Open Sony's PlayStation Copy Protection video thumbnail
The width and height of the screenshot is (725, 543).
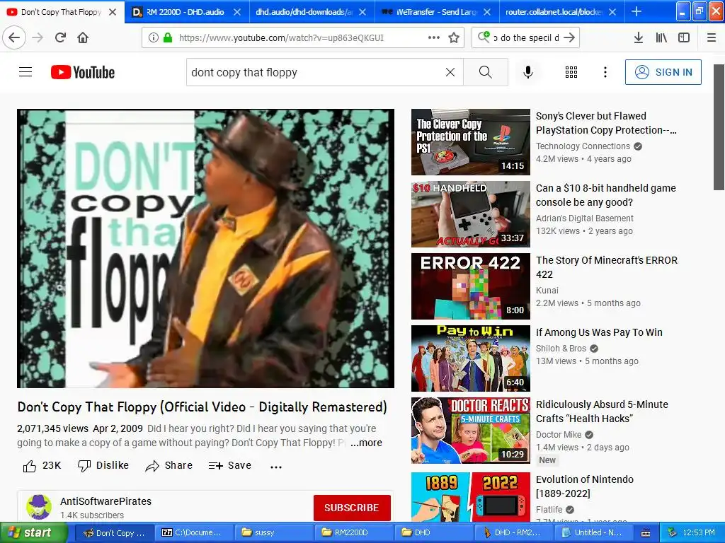click(x=471, y=141)
